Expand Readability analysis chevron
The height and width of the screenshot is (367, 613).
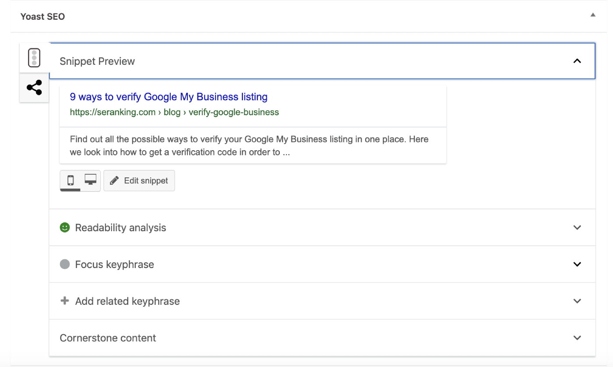click(577, 227)
